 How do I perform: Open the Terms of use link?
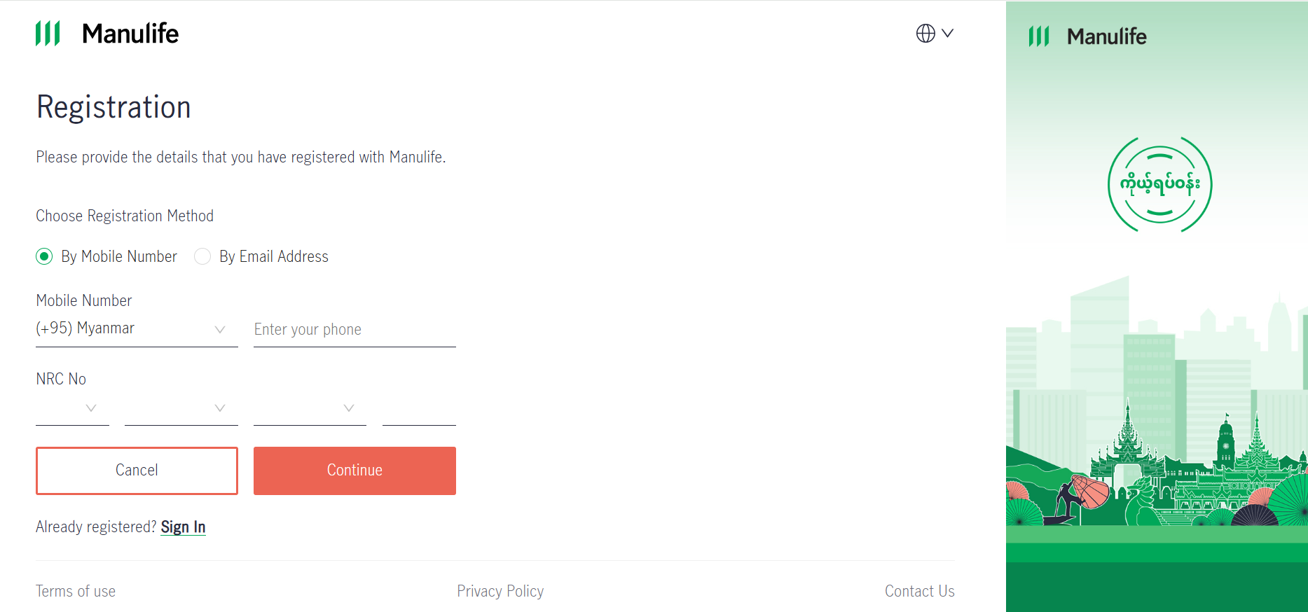tap(76, 591)
